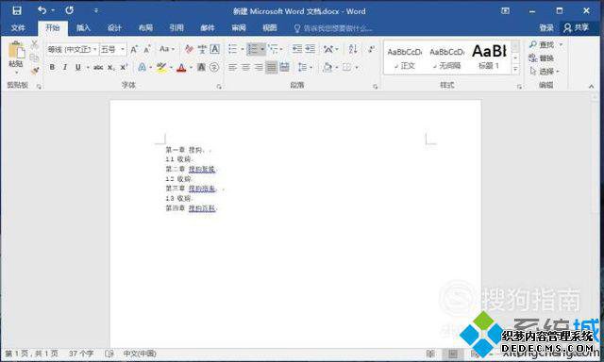This screenshot has height=362, width=604.
Task: Open the Borders dropdown arrow
Action: (357, 67)
